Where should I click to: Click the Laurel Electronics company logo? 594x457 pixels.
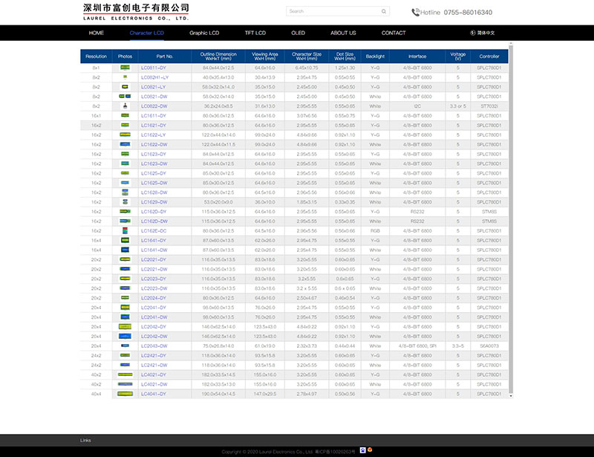pos(135,11)
